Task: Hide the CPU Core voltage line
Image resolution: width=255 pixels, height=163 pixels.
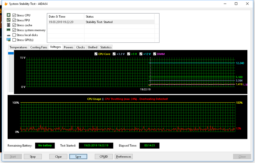Action: tap(96, 54)
